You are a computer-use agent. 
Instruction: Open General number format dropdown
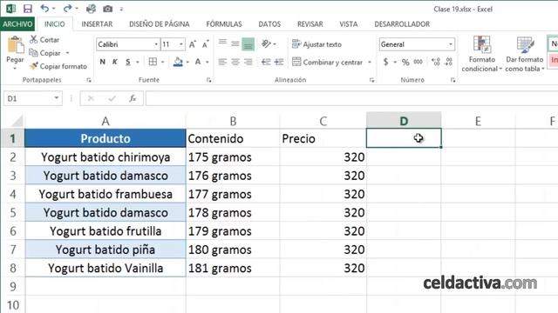451,44
